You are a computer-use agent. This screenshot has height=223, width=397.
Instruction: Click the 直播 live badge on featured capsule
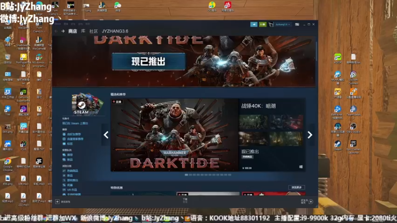118,102
